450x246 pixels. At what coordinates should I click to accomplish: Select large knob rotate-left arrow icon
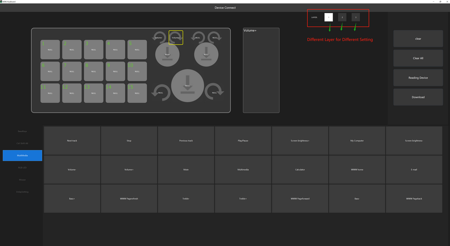click(x=160, y=92)
